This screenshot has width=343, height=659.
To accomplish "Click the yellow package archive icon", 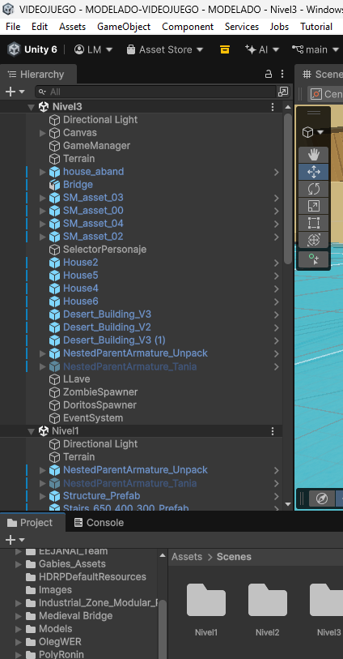I will click(225, 49).
